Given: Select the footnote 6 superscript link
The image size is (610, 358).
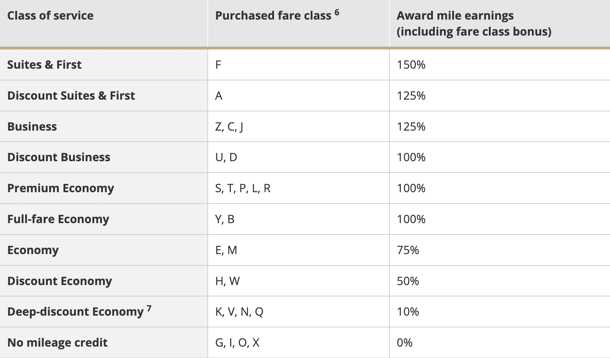Looking at the screenshot, I should pyautogui.click(x=337, y=12).
